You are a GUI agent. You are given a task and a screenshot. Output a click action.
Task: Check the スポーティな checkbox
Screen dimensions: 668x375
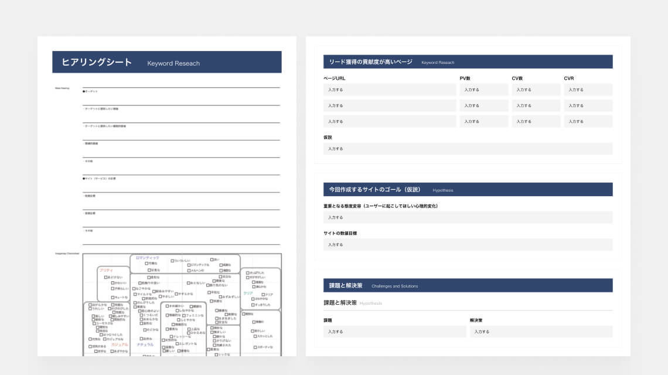[255, 347]
